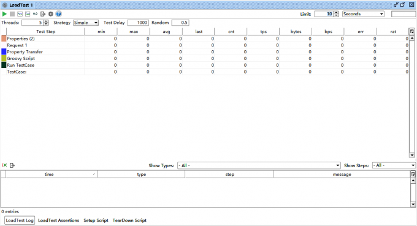The width and height of the screenshot is (417, 226).
Task: Open help with the blue question mark
Action: [58, 14]
